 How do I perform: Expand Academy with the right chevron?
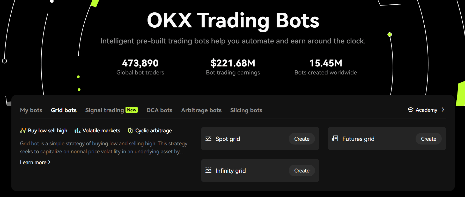click(x=443, y=110)
